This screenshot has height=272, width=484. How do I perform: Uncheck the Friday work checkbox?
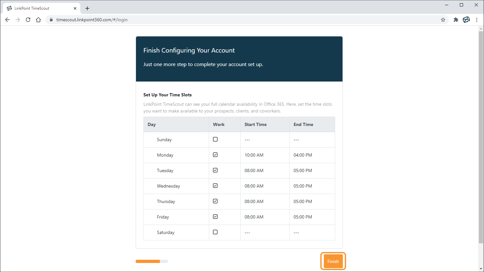tap(215, 217)
